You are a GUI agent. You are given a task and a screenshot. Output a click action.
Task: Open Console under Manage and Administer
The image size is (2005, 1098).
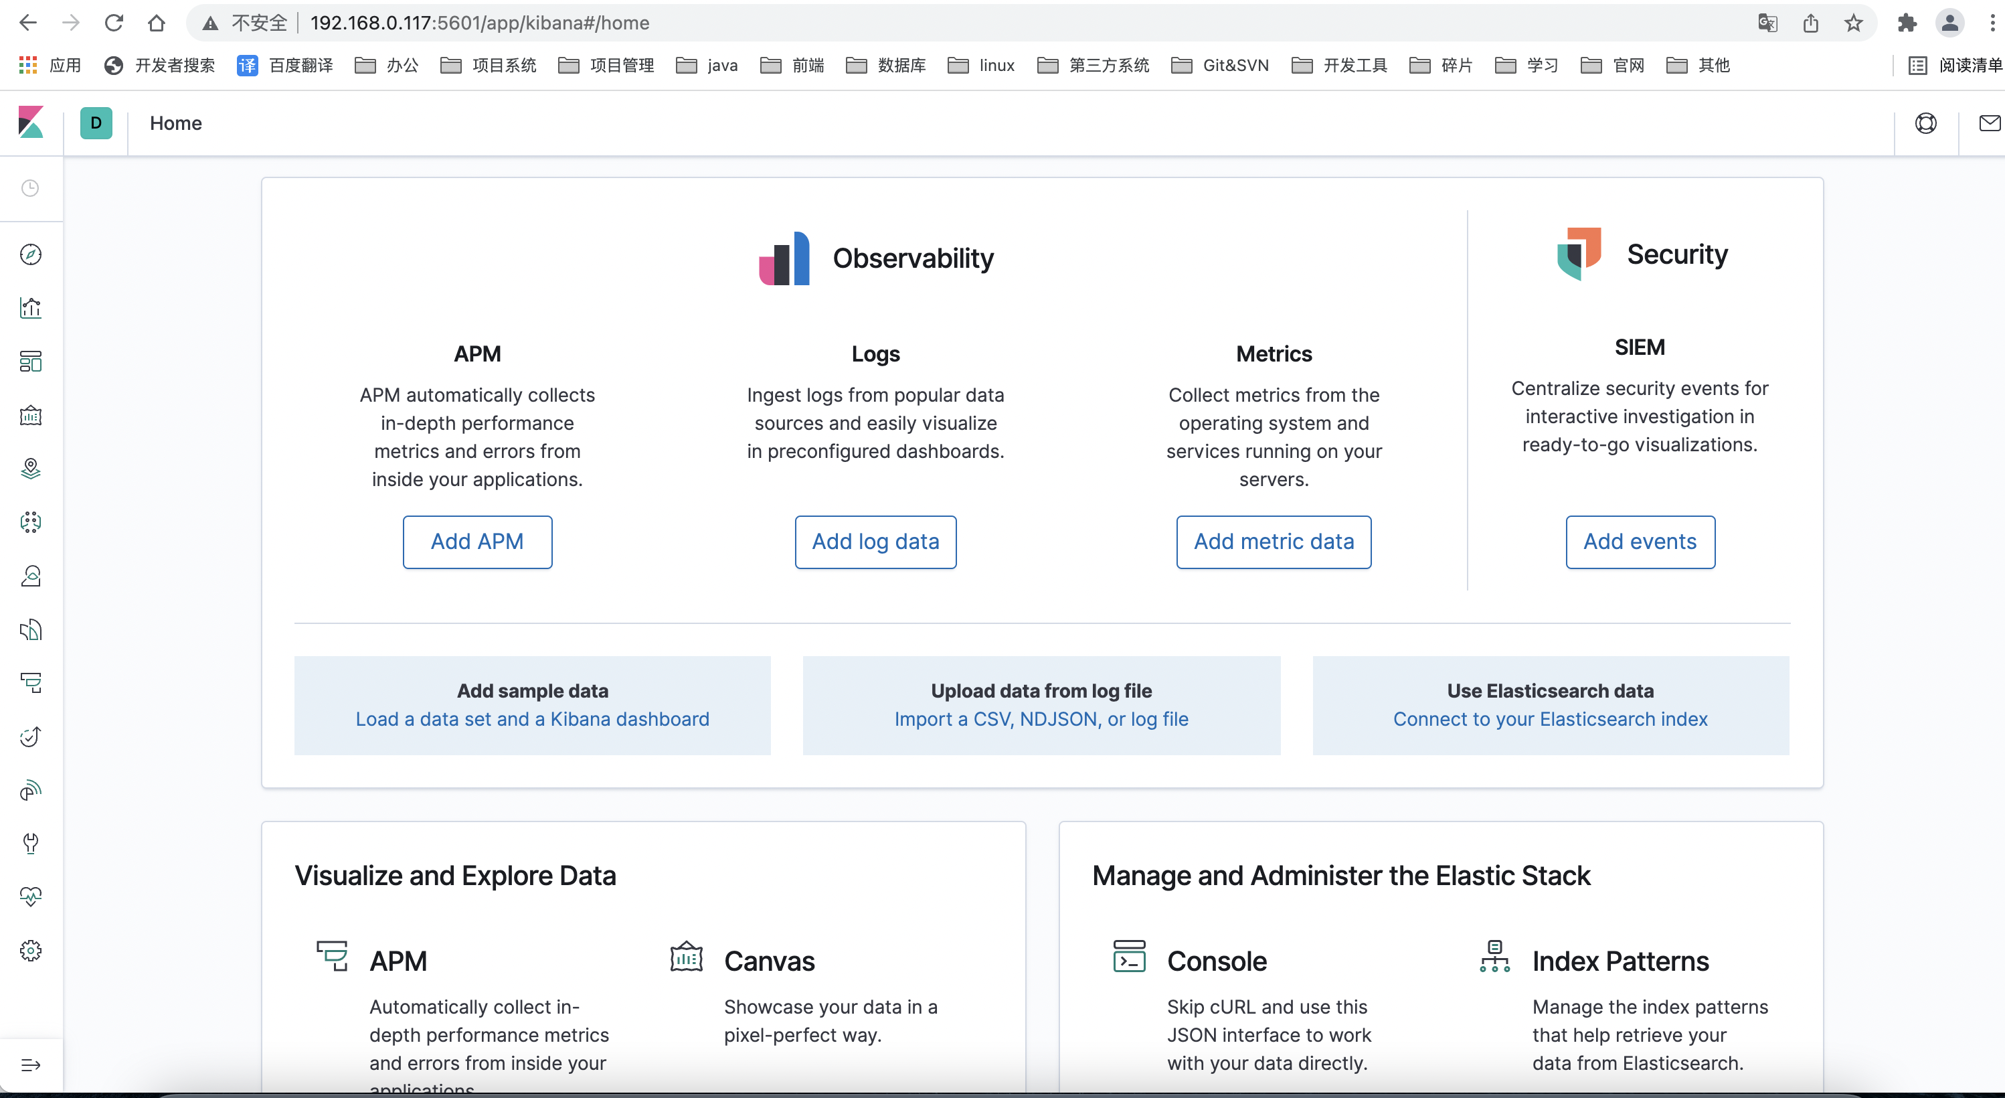[1217, 961]
